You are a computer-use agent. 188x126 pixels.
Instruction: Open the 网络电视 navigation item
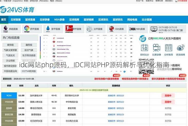(132, 20)
